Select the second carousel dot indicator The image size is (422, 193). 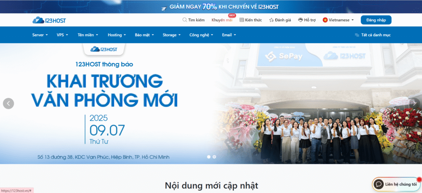[214, 157]
